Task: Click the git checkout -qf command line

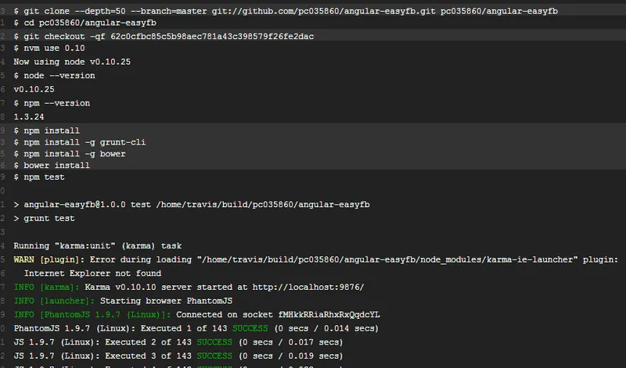Action: pyautogui.click(x=164, y=36)
